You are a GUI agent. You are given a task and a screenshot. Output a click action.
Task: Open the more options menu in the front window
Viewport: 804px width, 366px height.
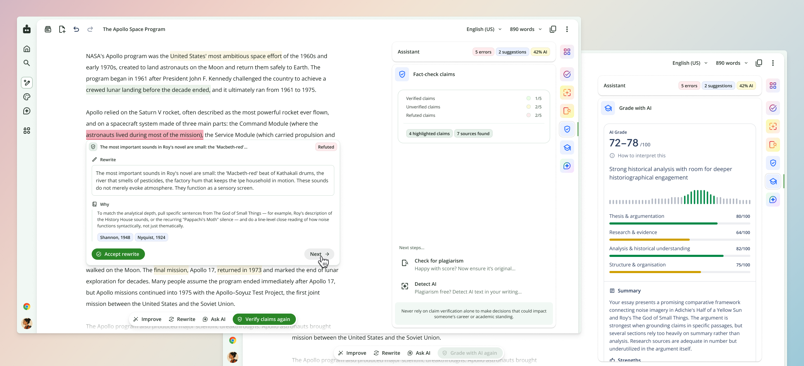click(x=567, y=29)
